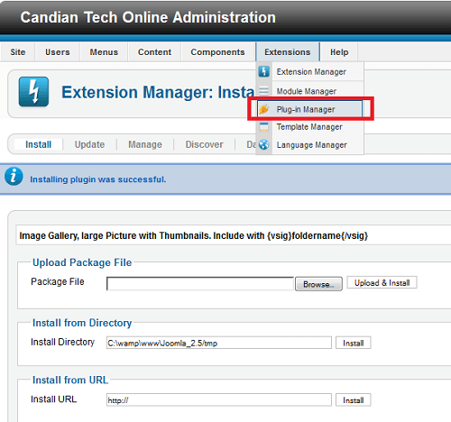This screenshot has height=422, width=451.
Task: Click the Extension Manager lightning icon in dropdown
Action: pyautogui.click(x=264, y=71)
